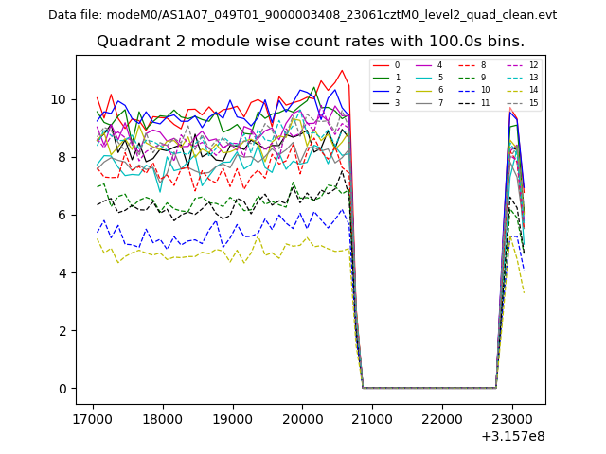
Task: Click the plot title about Quadrant 2 count rates
Action: click(311, 42)
